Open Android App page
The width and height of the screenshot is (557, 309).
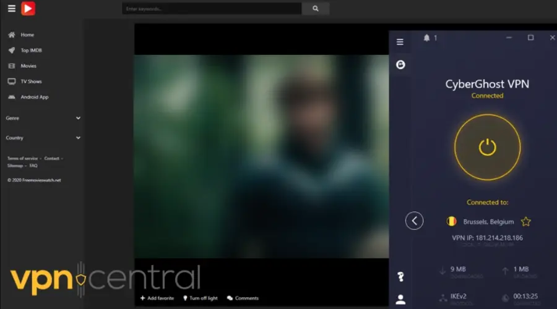35,97
